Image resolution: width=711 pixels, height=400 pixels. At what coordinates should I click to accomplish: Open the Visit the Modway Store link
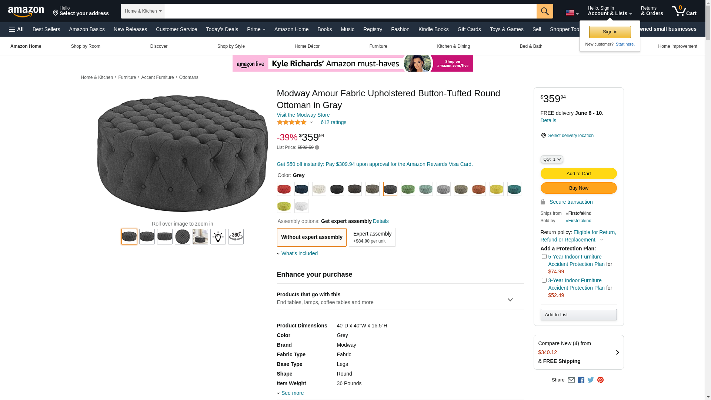[x=303, y=115]
